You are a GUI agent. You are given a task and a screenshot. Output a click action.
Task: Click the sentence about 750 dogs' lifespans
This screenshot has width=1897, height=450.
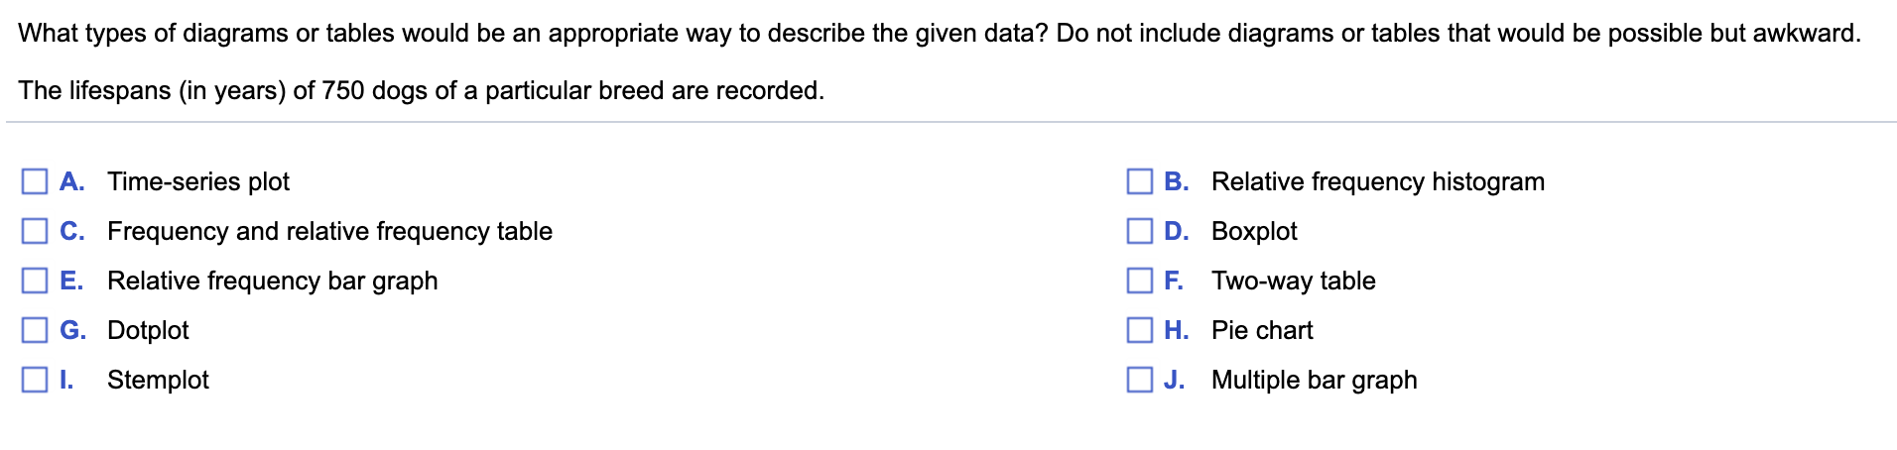[421, 91]
